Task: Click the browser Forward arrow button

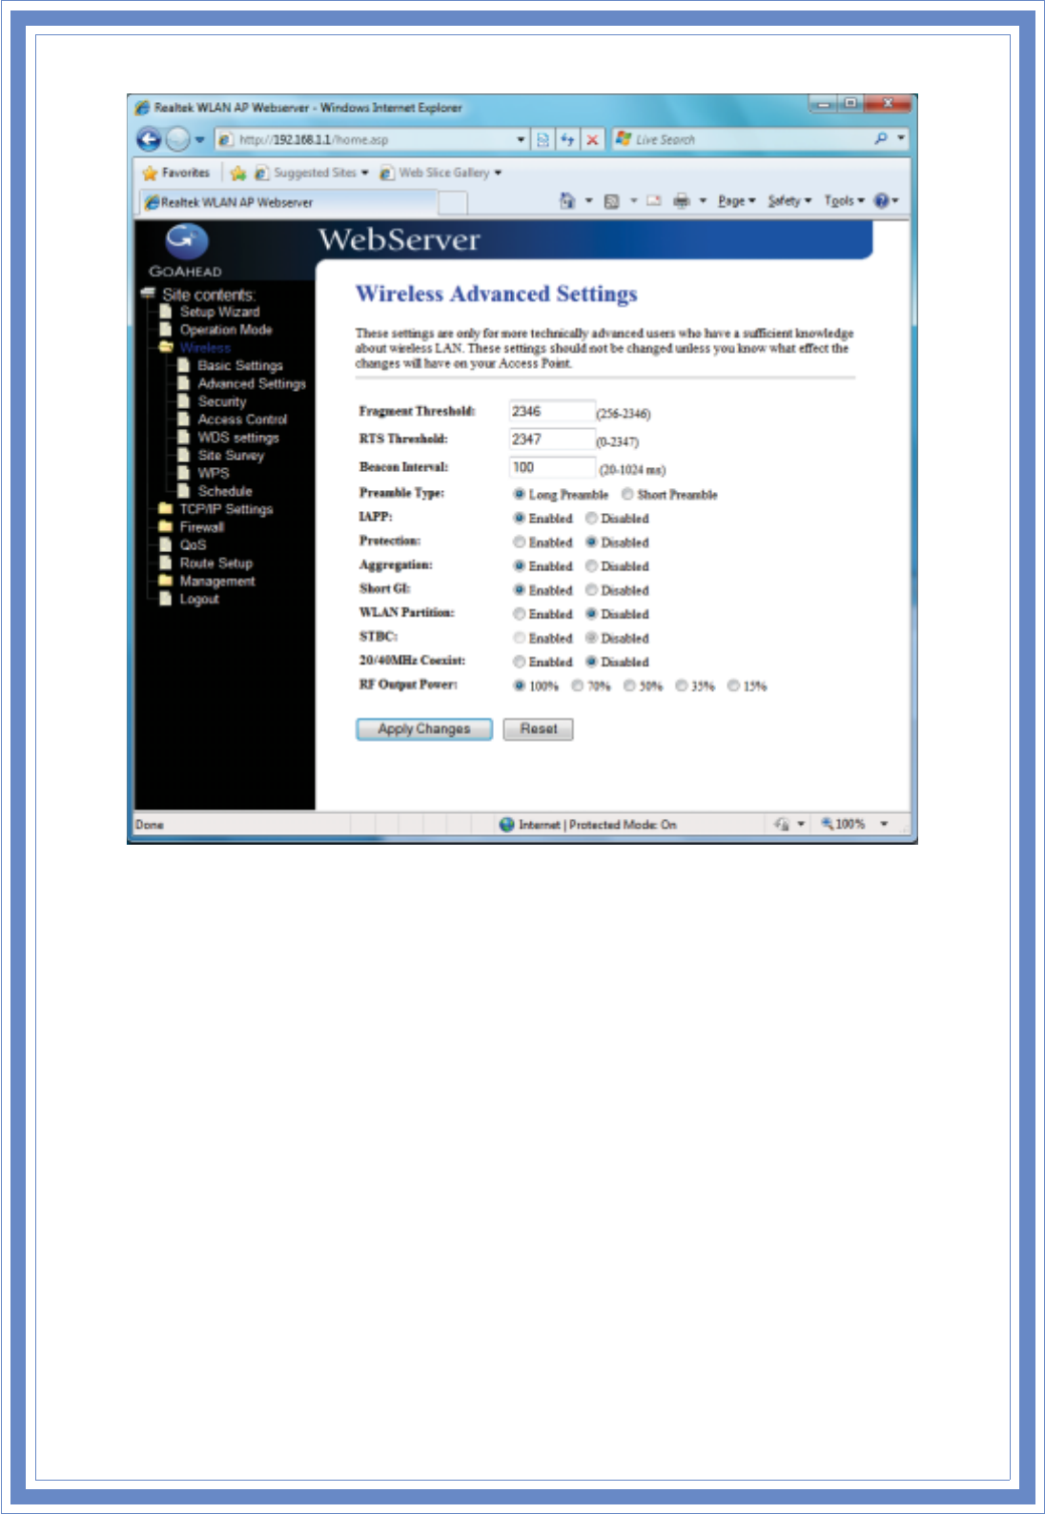Action: 177,139
